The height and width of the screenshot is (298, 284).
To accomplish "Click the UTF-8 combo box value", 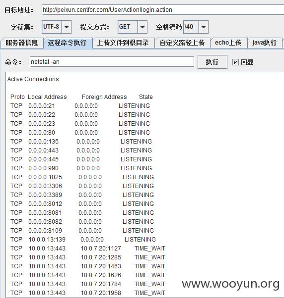I will (52, 27).
